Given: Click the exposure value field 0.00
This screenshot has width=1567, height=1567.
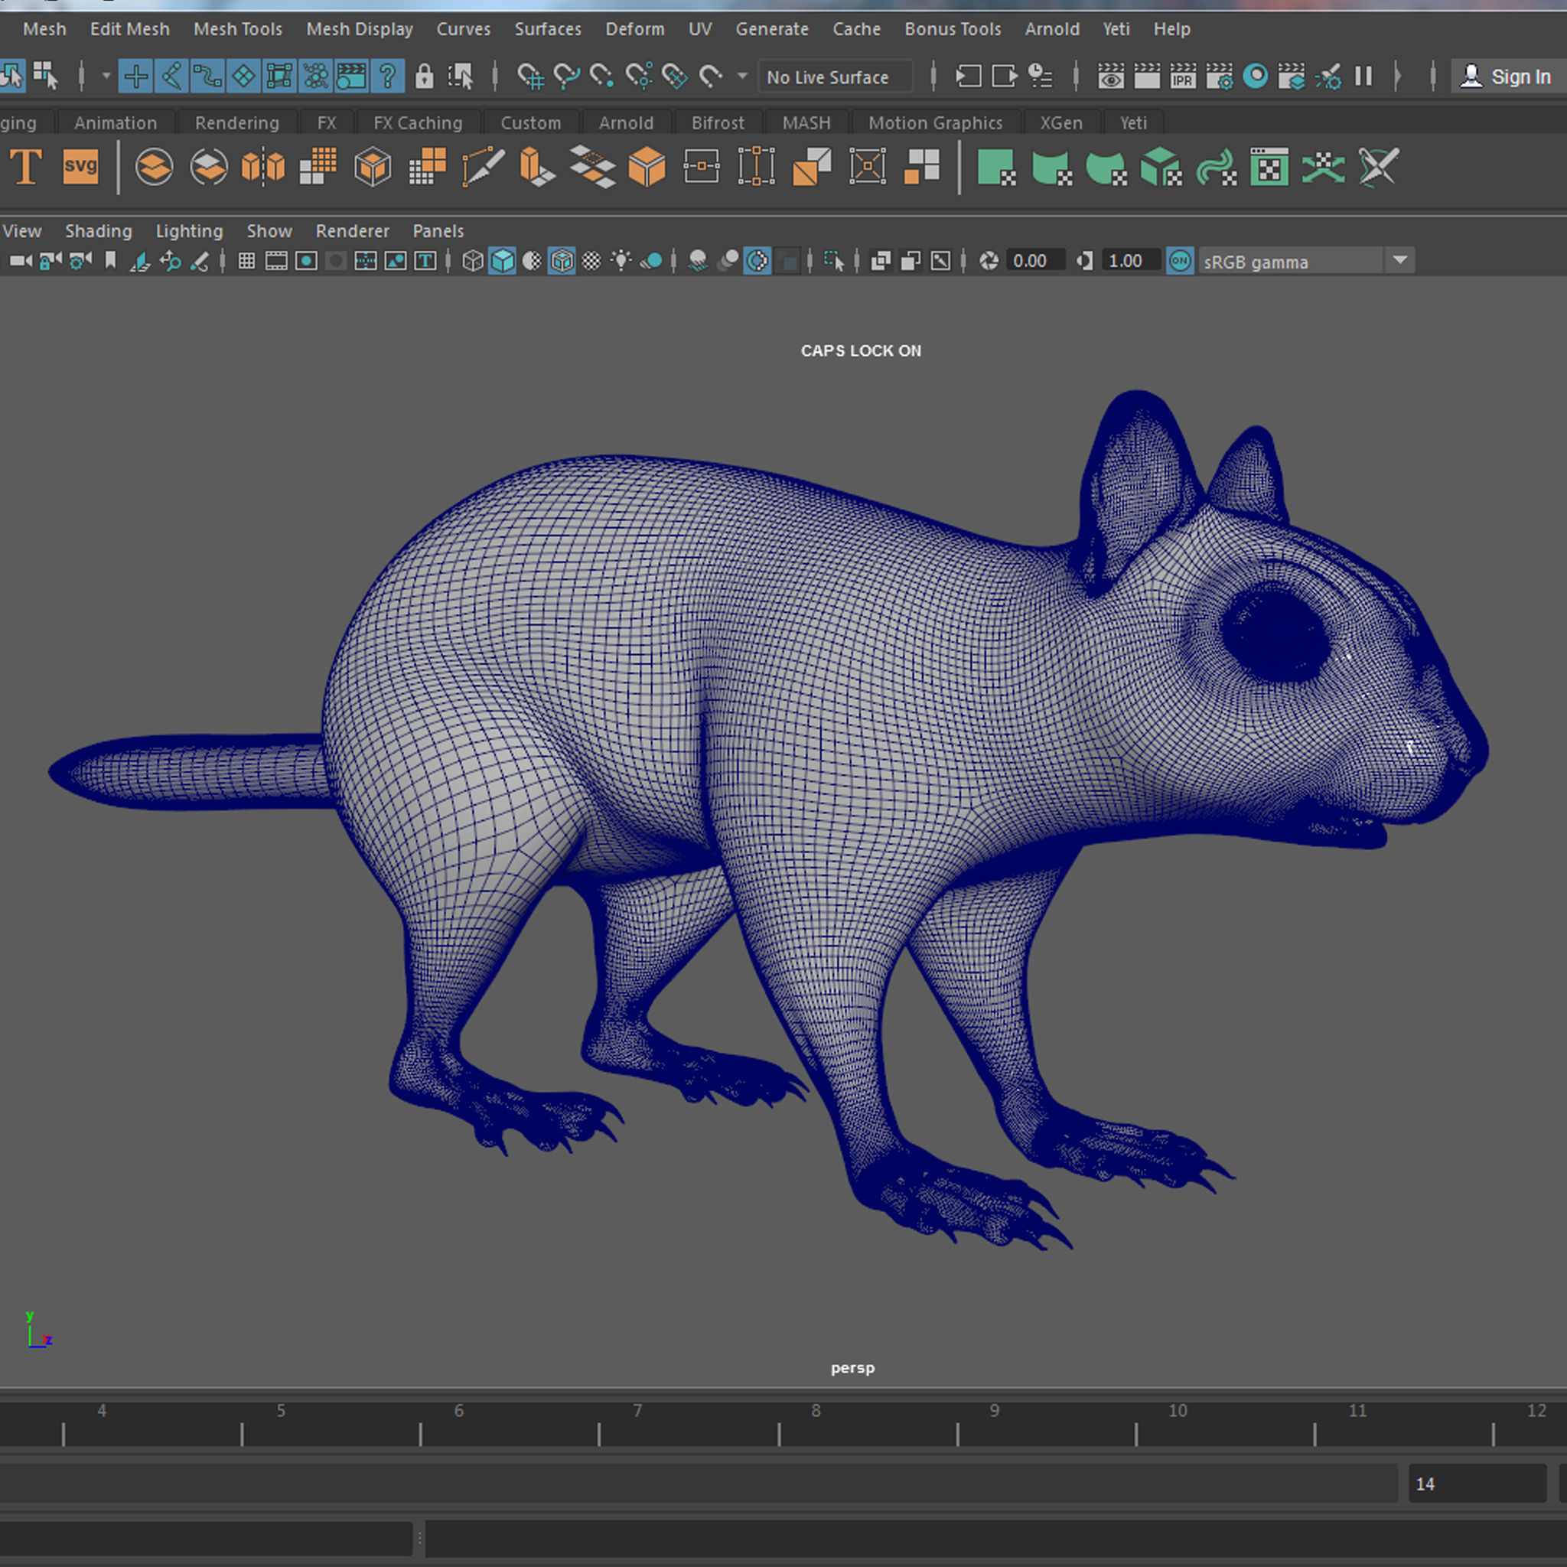Looking at the screenshot, I should click(1035, 261).
